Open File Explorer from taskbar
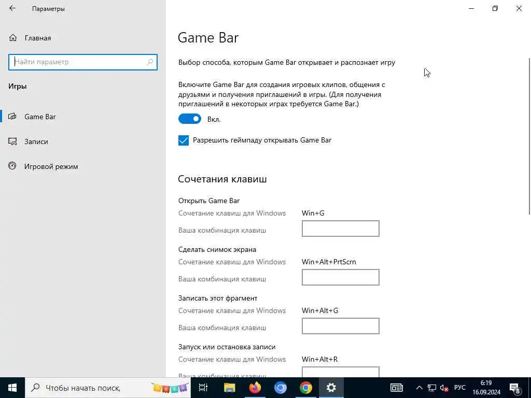This screenshot has width=531, height=398. coord(229,388)
